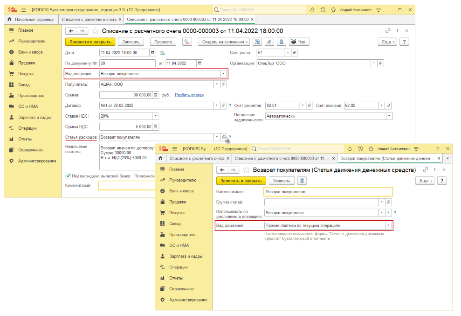Screen dimensions: 461x316
Task: Expand the Ставка НДС dropdown
Action: [x=156, y=116]
